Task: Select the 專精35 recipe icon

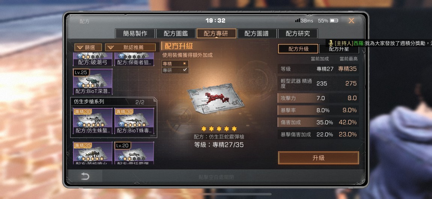Action: (92, 153)
